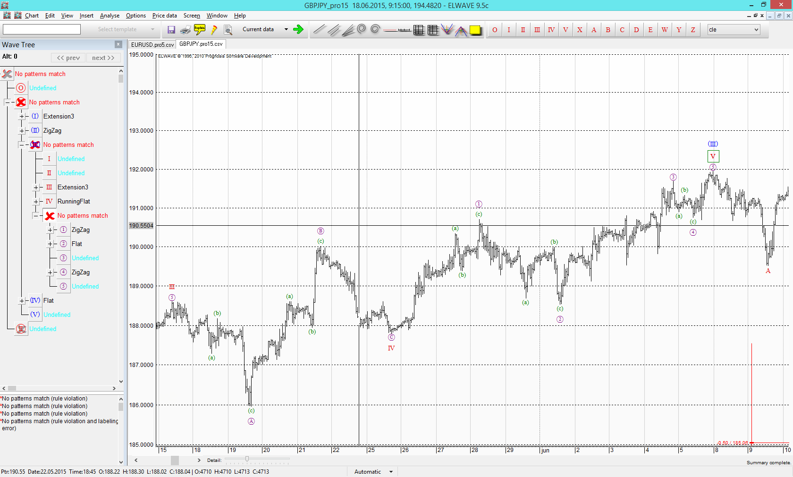Select the top 'No patterns match' root row
Image resolution: width=793 pixels, height=477 pixels.
34,74
